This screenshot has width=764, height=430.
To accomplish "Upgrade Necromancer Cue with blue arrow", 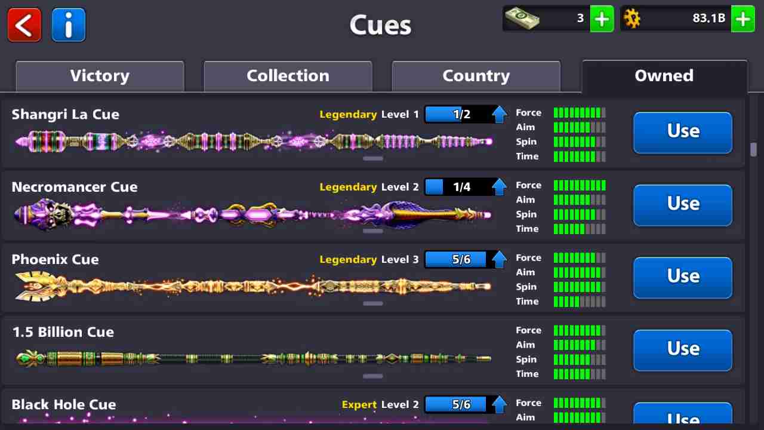I will point(499,187).
